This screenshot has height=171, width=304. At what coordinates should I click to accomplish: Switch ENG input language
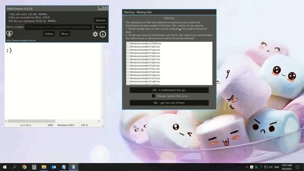click(276, 167)
